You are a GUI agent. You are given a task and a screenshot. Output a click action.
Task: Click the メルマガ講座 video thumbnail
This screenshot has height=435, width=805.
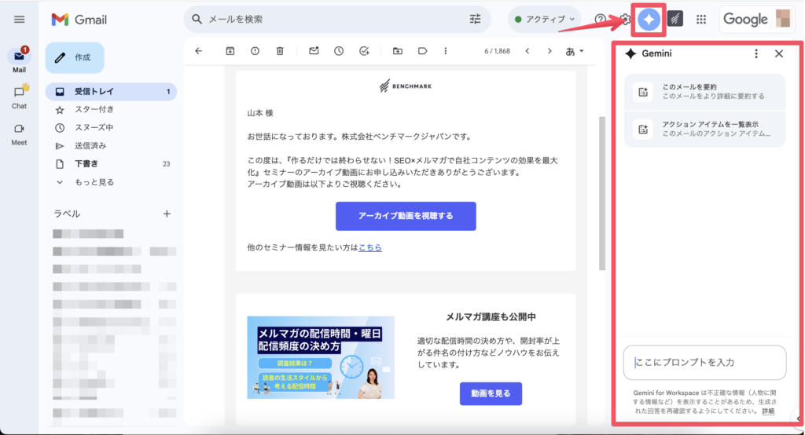click(321, 357)
